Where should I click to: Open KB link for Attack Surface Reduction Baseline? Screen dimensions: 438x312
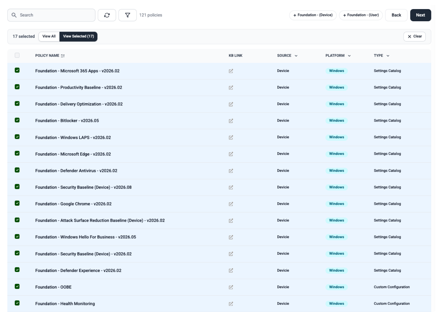[231, 220]
